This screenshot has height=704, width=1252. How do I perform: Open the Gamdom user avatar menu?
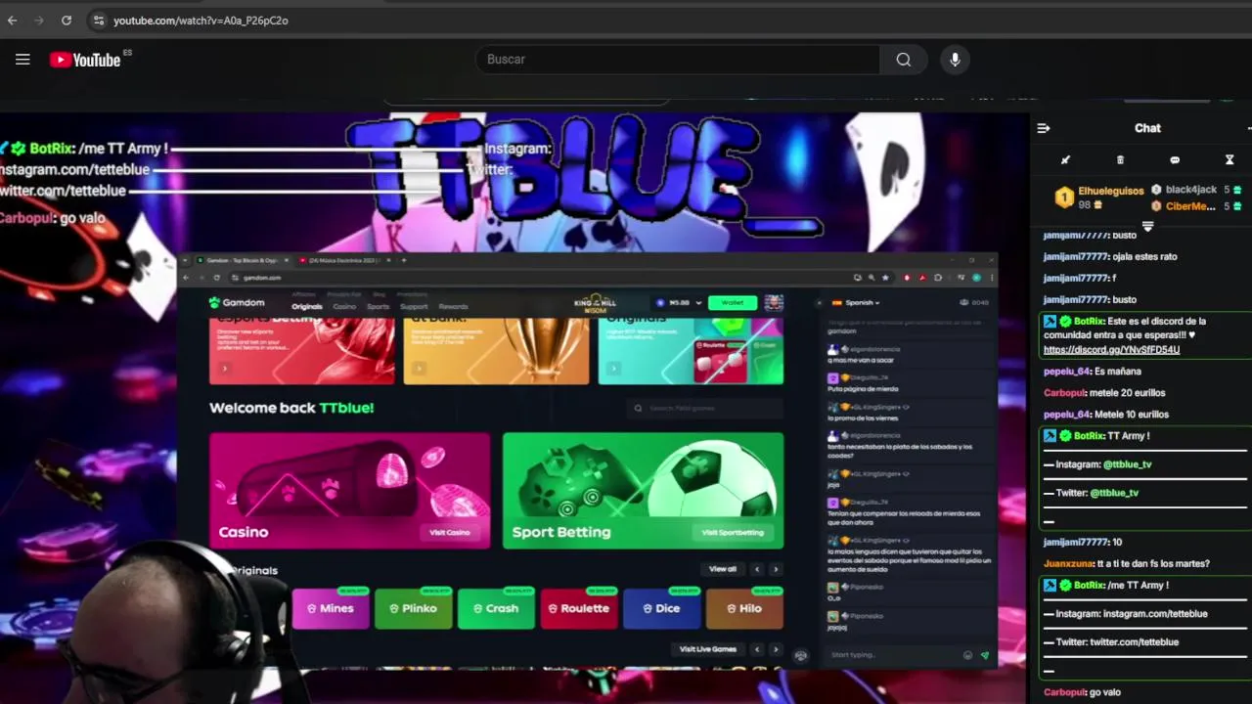point(774,303)
